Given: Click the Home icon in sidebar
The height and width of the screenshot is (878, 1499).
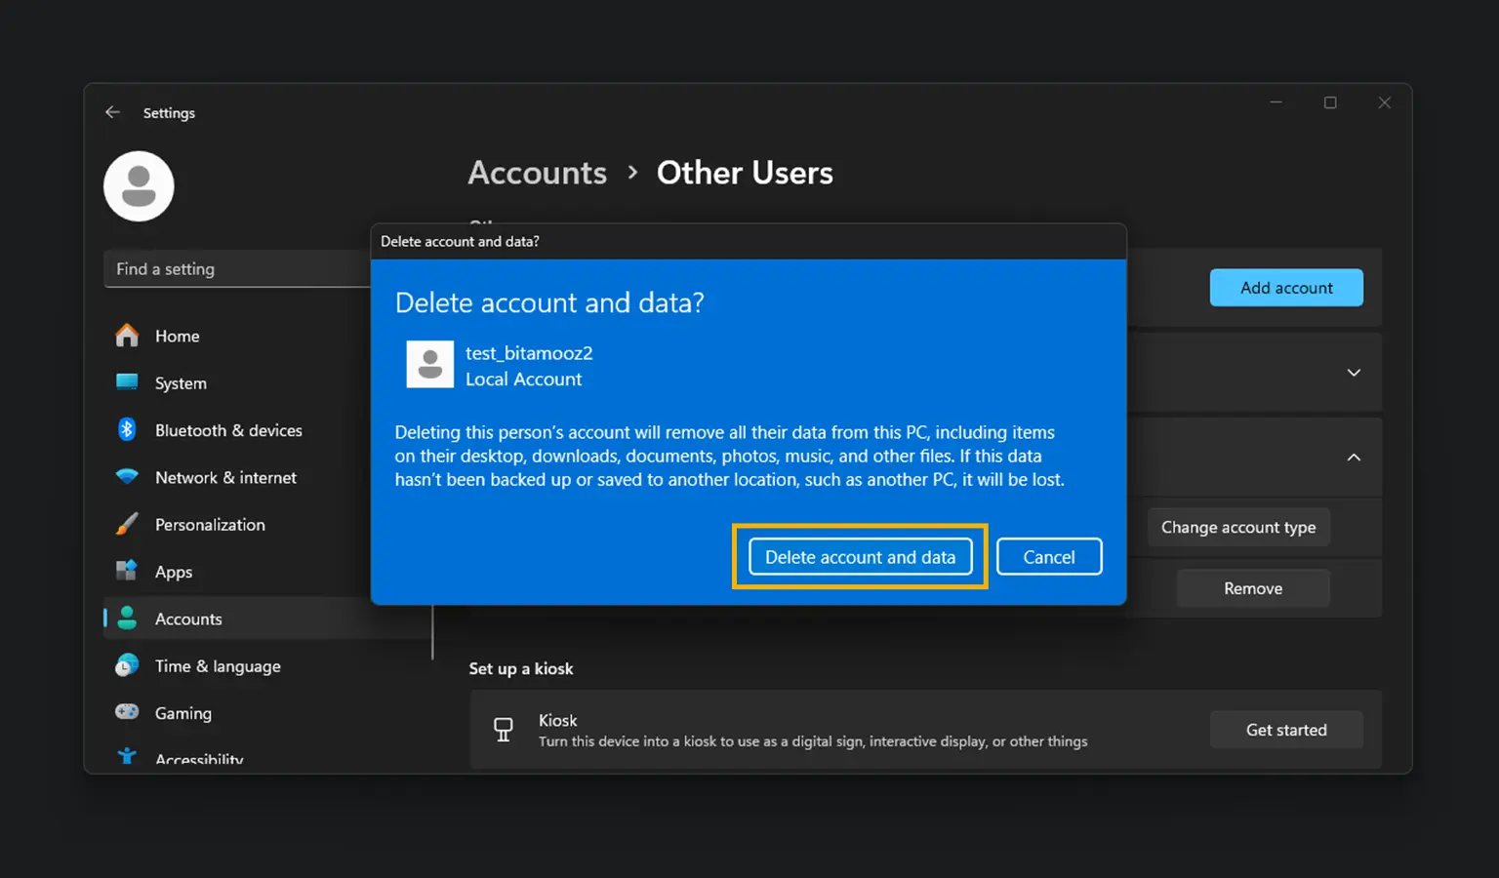Looking at the screenshot, I should [x=127, y=336].
